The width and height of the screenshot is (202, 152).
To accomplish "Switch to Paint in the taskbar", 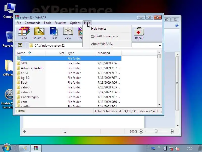I will (24, 148).
